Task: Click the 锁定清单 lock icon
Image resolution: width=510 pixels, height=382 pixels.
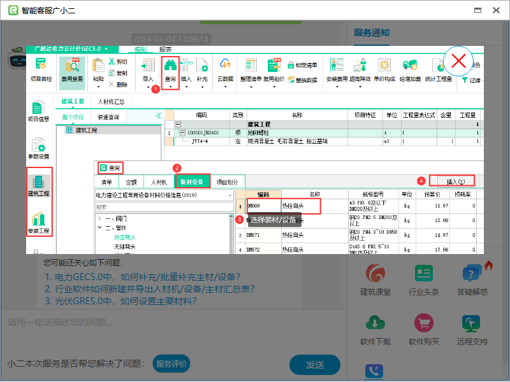Action: click(291, 66)
